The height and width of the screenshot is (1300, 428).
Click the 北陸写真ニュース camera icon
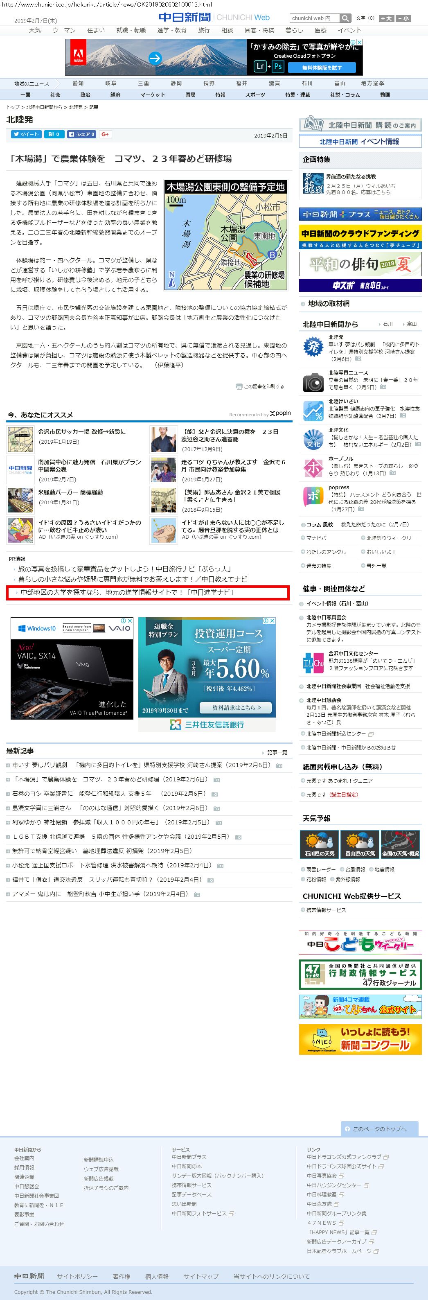313,382
